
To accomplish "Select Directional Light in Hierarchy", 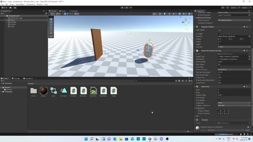I will [x=16, y=18].
